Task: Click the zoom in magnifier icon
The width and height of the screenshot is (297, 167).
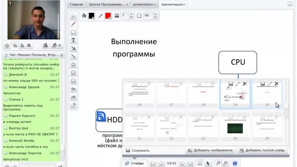Action: tap(219, 163)
